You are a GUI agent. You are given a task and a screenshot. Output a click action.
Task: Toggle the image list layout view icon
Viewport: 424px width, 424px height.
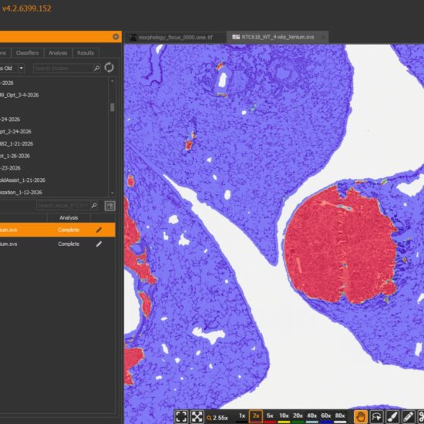[x=109, y=206]
